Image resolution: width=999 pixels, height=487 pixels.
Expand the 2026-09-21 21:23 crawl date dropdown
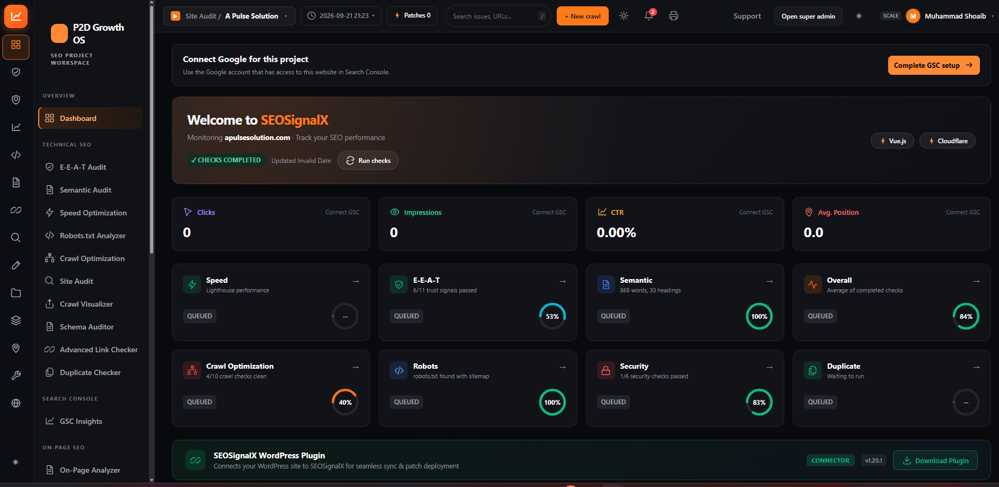click(341, 16)
